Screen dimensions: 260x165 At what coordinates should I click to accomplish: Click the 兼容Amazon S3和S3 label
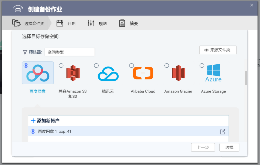point(73,94)
